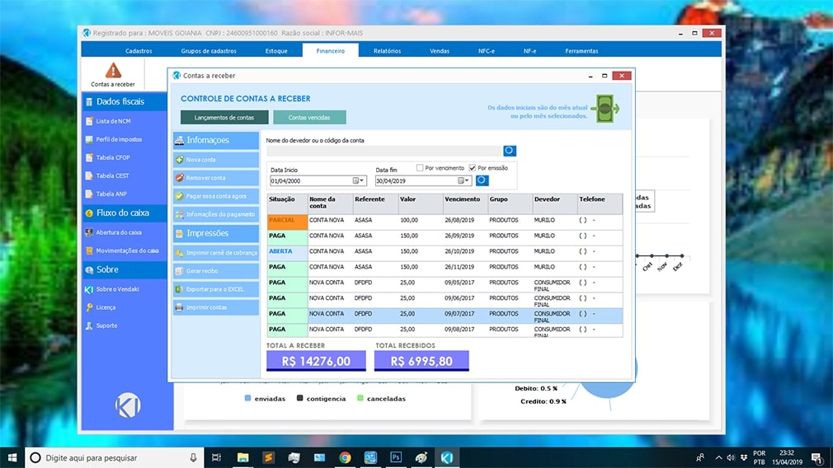
Task: Enable the Por vencimento checkbox
Action: [420, 168]
